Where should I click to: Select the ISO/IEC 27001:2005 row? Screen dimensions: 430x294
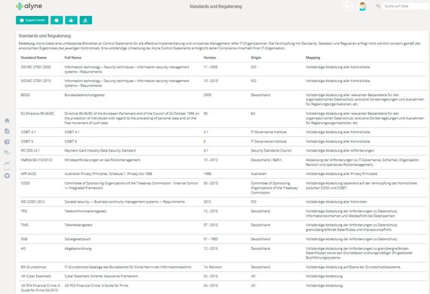pyautogui.click(x=223, y=69)
